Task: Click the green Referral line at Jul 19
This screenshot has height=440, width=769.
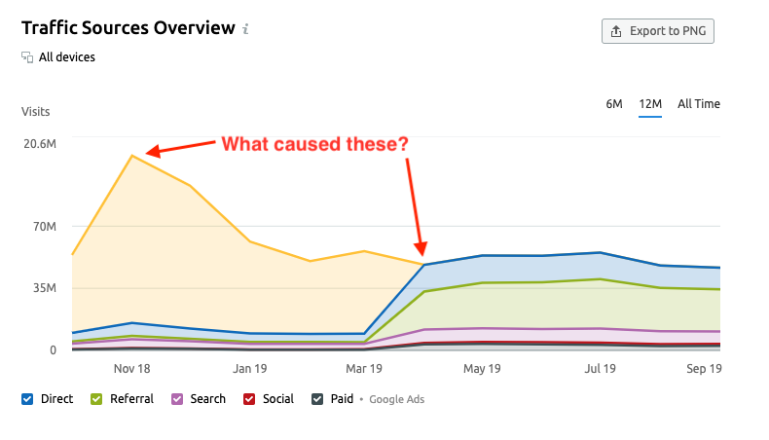Action: click(601, 279)
